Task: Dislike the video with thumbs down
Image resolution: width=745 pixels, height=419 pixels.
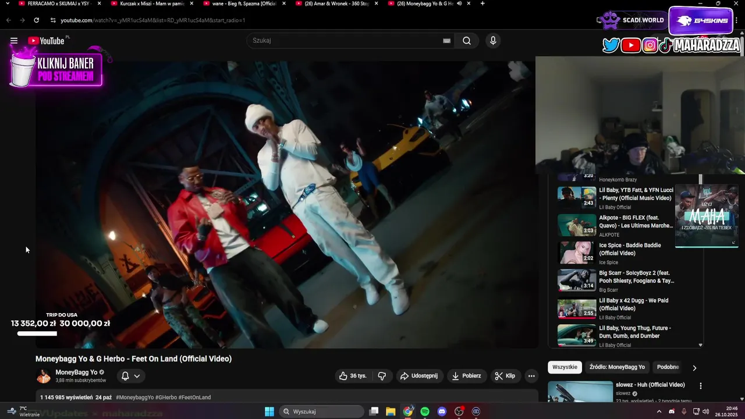Action: (x=382, y=376)
